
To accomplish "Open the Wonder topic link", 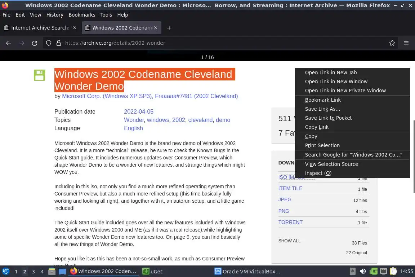I will click(134, 120).
